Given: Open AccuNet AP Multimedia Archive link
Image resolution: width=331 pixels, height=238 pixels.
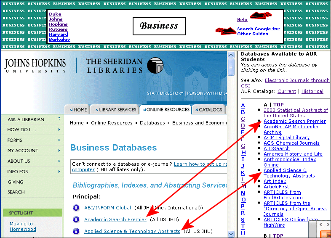Looking at the screenshot, I should pos(291,130).
